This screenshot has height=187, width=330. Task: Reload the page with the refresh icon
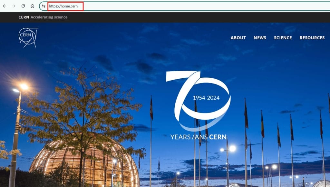[x=23, y=6]
